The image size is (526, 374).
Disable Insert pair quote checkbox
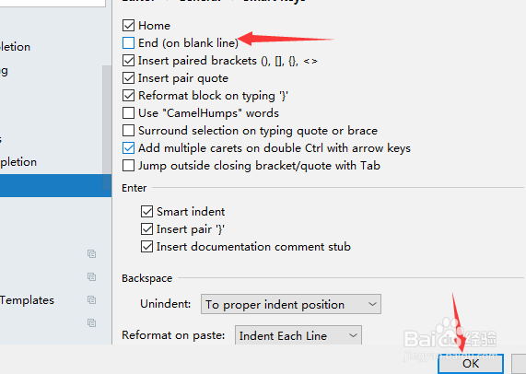128,77
